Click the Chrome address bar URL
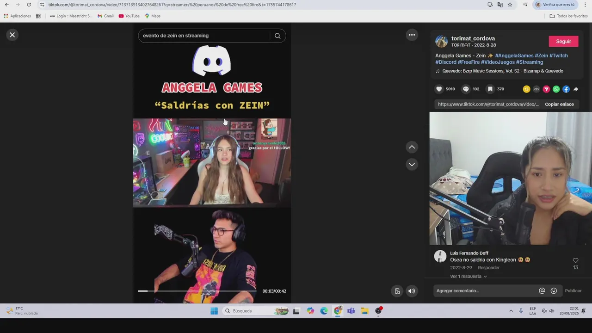592x333 pixels. [172, 5]
